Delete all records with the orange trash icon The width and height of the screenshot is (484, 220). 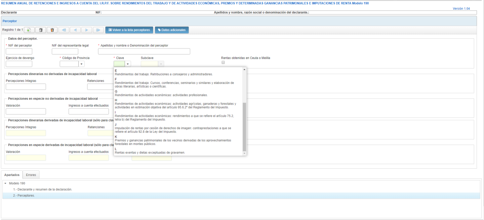52,30
